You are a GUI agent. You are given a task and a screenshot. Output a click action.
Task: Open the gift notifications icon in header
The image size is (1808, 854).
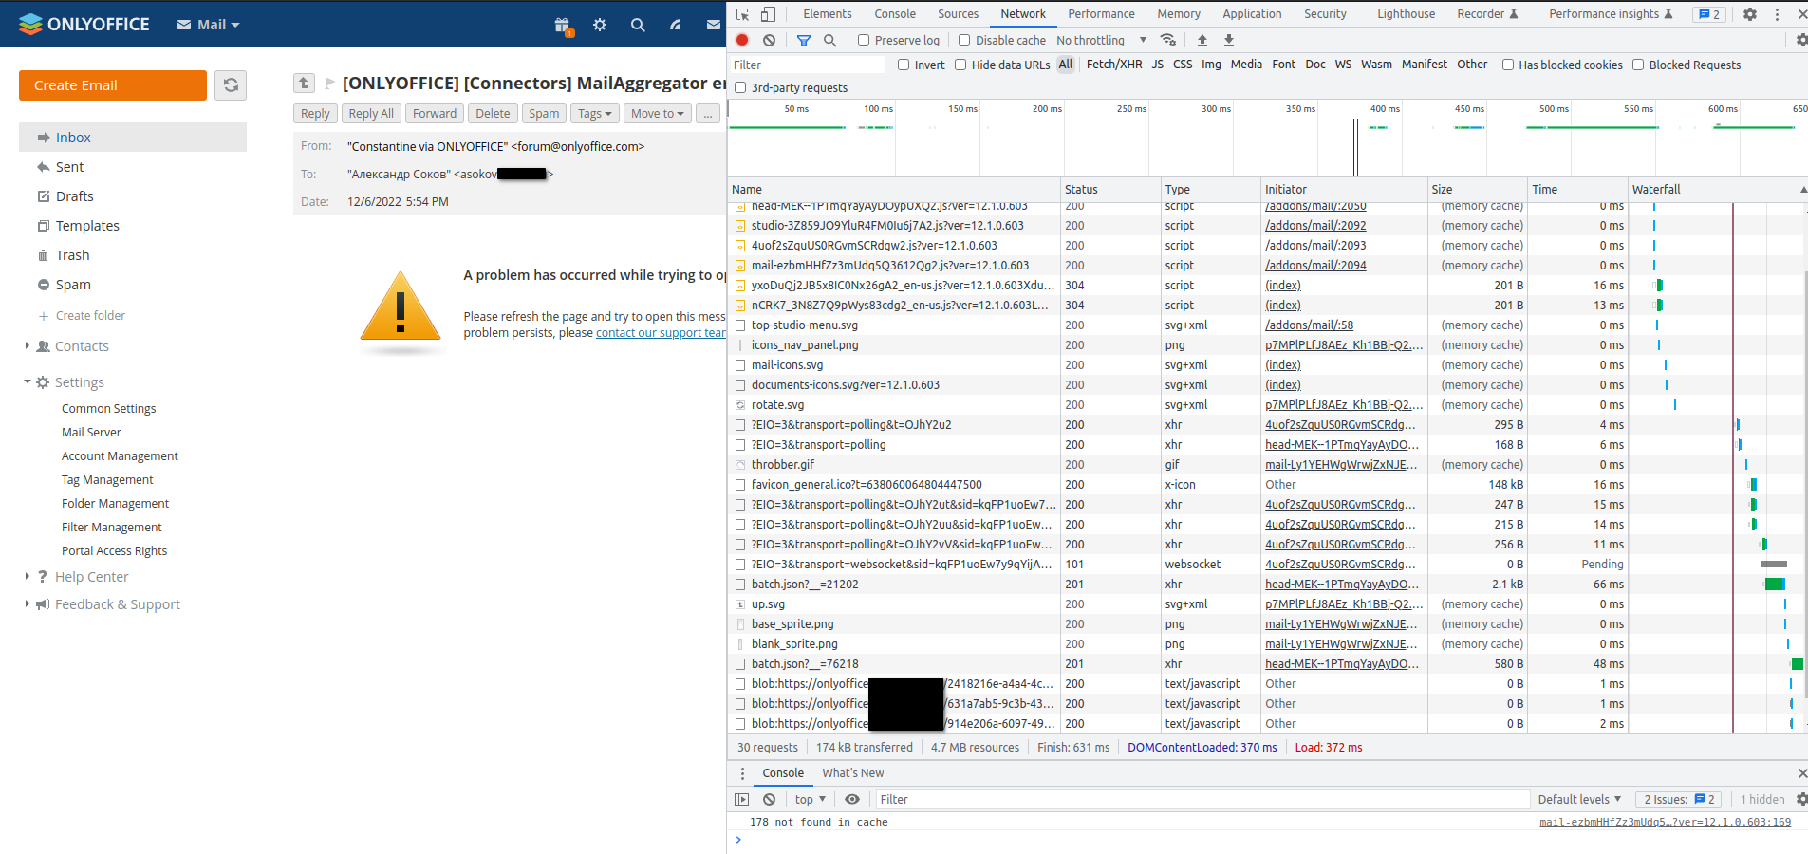click(563, 26)
